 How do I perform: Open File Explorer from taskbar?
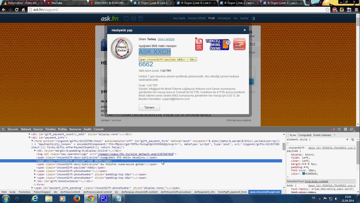coord(49,198)
